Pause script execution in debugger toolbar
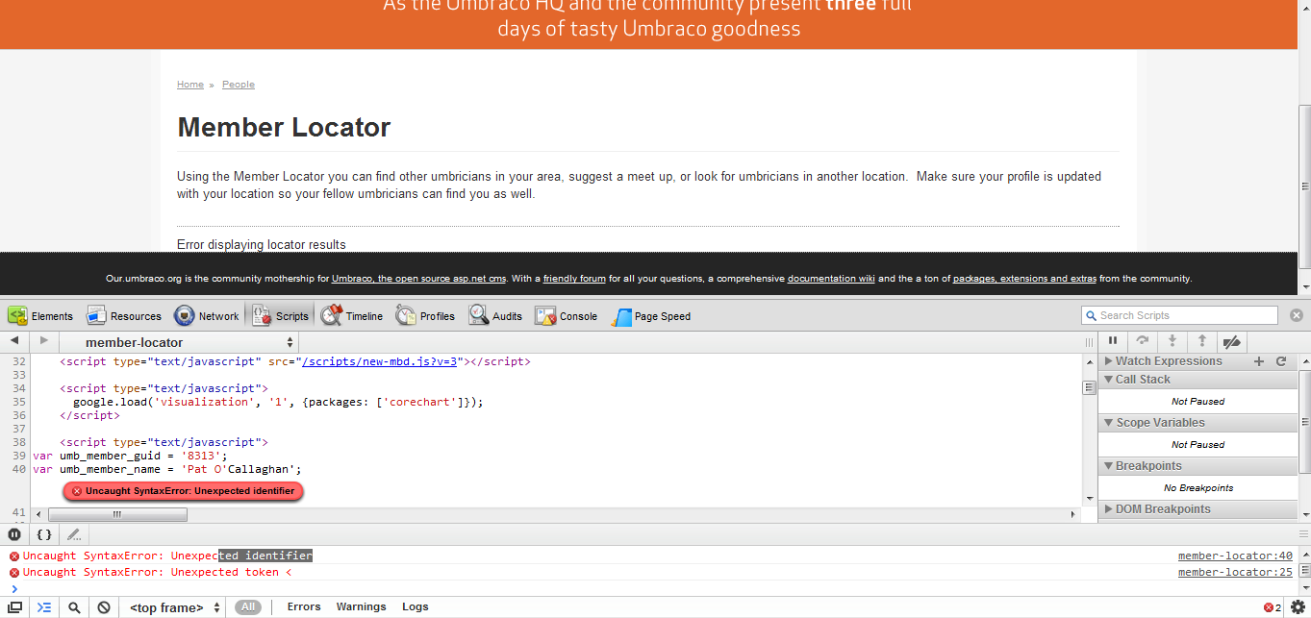This screenshot has height=618, width=1311. pyautogui.click(x=1113, y=341)
